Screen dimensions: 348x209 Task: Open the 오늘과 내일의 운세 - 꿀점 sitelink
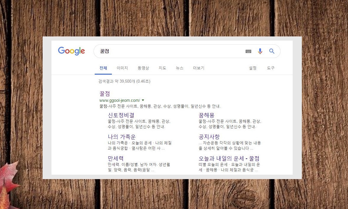229,158
